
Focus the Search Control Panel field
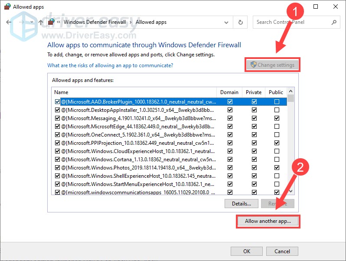pyautogui.click(x=296, y=22)
